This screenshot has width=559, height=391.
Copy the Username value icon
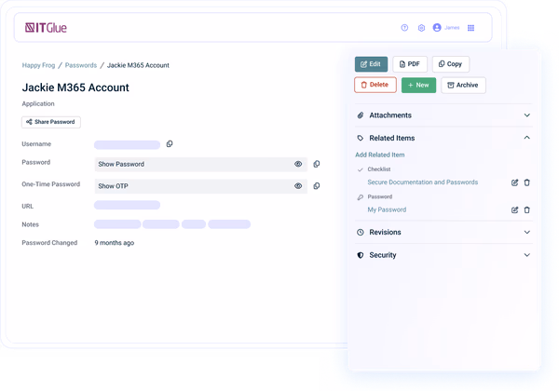coord(170,144)
